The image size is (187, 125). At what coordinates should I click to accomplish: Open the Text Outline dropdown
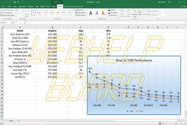(113, 12)
